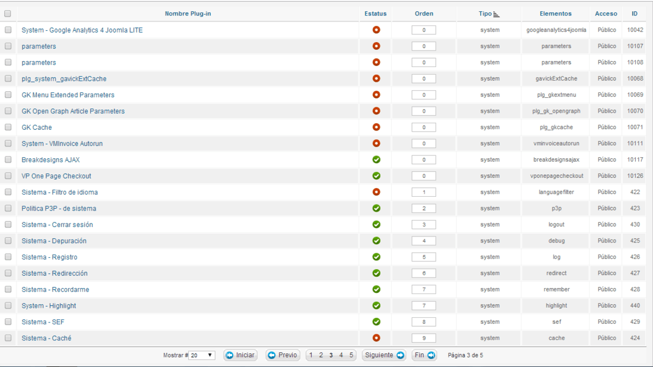Select checkbox for Sistema - Depuración
Image resolution: width=653 pixels, height=367 pixels.
tap(8, 241)
